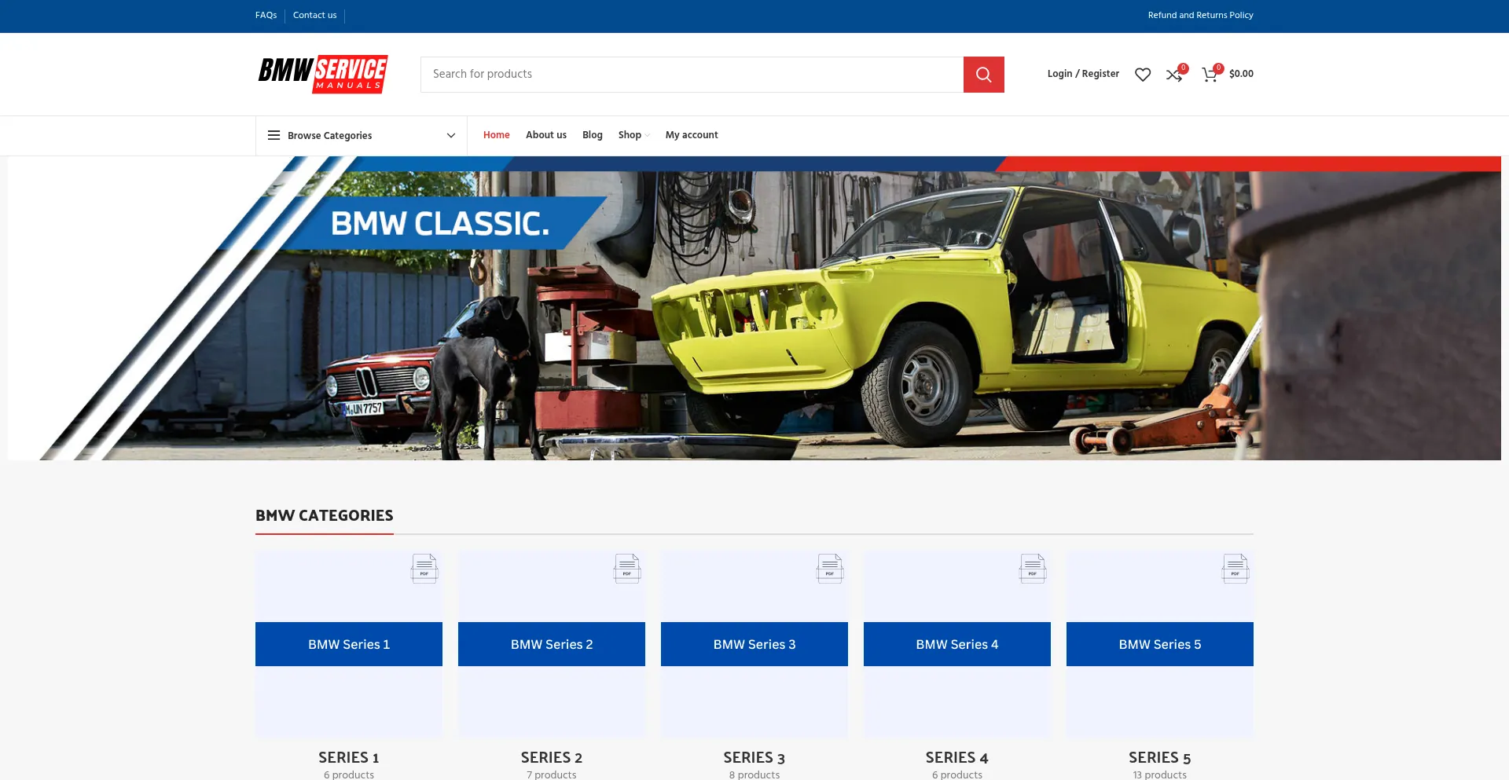Viewport: 1509px width, 780px height.
Task: Click the '13 products' count text
Action: (1160, 775)
